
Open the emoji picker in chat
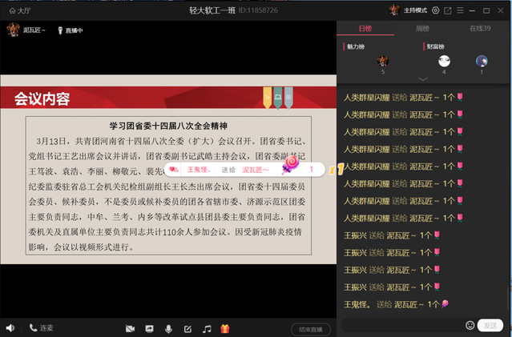[x=470, y=325]
